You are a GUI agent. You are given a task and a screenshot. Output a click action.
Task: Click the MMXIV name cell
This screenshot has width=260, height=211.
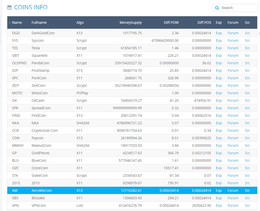point(18,145)
